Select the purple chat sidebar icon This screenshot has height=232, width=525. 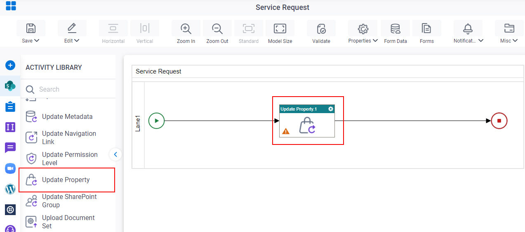[x=10, y=148]
